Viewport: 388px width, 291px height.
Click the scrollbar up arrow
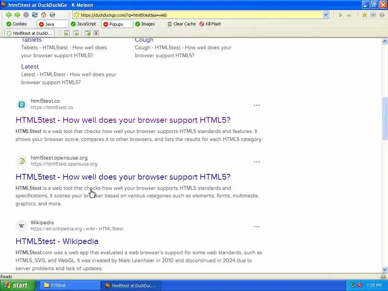click(385, 41)
